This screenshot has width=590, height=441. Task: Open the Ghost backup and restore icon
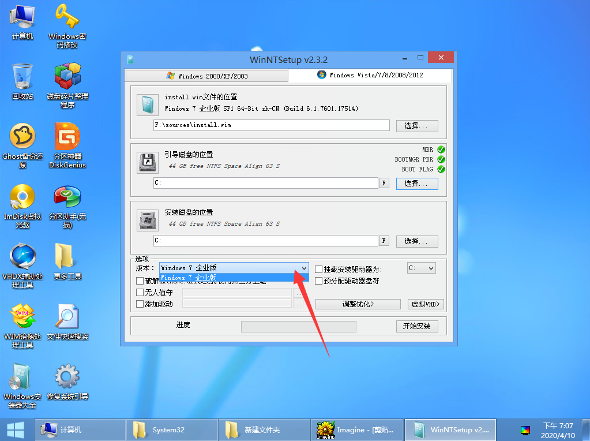[22, 137]
